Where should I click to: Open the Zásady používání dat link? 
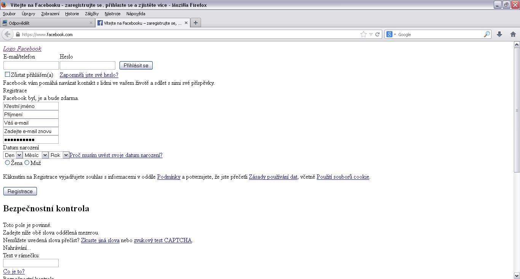pyautogui.click(x=273, y=177)
